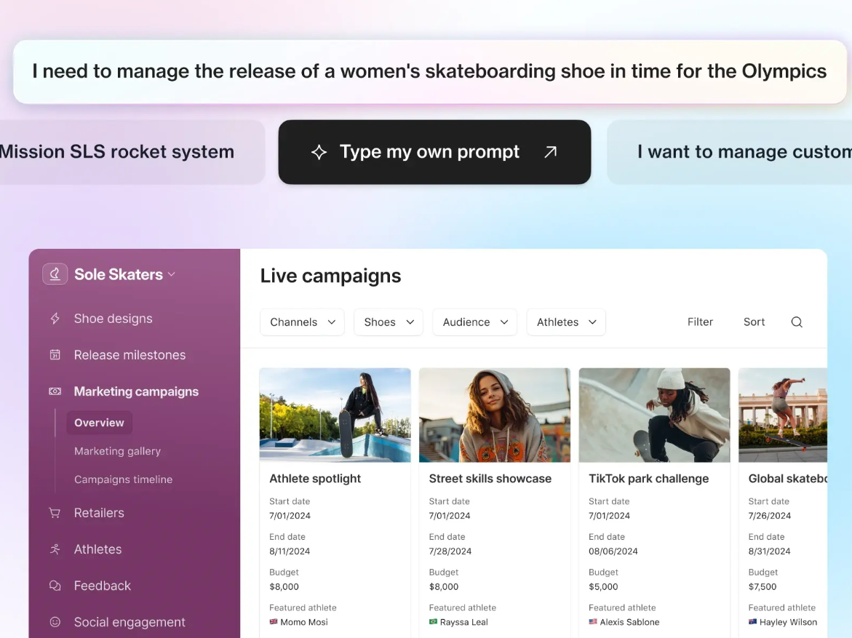Open the Athletes dropdown filter
852x638 pixels.
(x=565, y=322)
